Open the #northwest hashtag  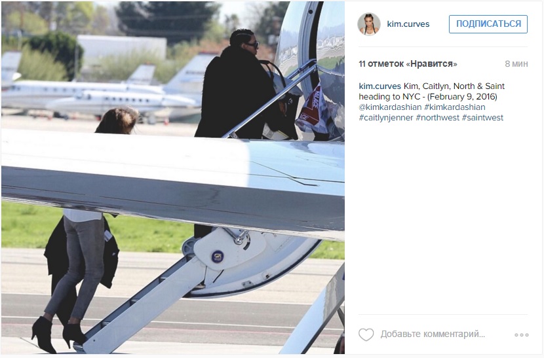pyautogui.click(x=437, y=118)
